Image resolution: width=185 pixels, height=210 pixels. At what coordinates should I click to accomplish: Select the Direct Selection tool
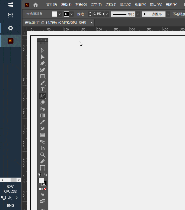[x=43, y=57]
